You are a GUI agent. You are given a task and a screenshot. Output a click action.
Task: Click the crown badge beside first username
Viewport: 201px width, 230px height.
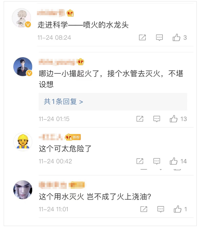[70, 13]
